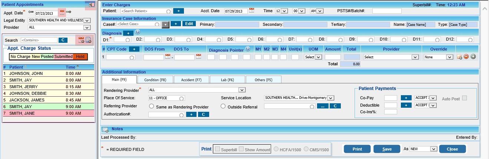The height and width of the screenshot is (159, 491).
Task: Open the Rendering Provider dropdown
Action: point(242,90)
